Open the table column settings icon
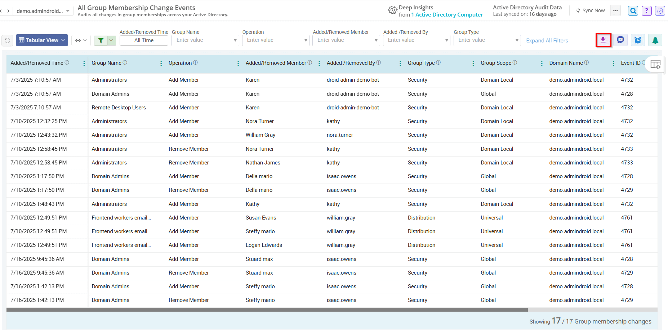 656,64
